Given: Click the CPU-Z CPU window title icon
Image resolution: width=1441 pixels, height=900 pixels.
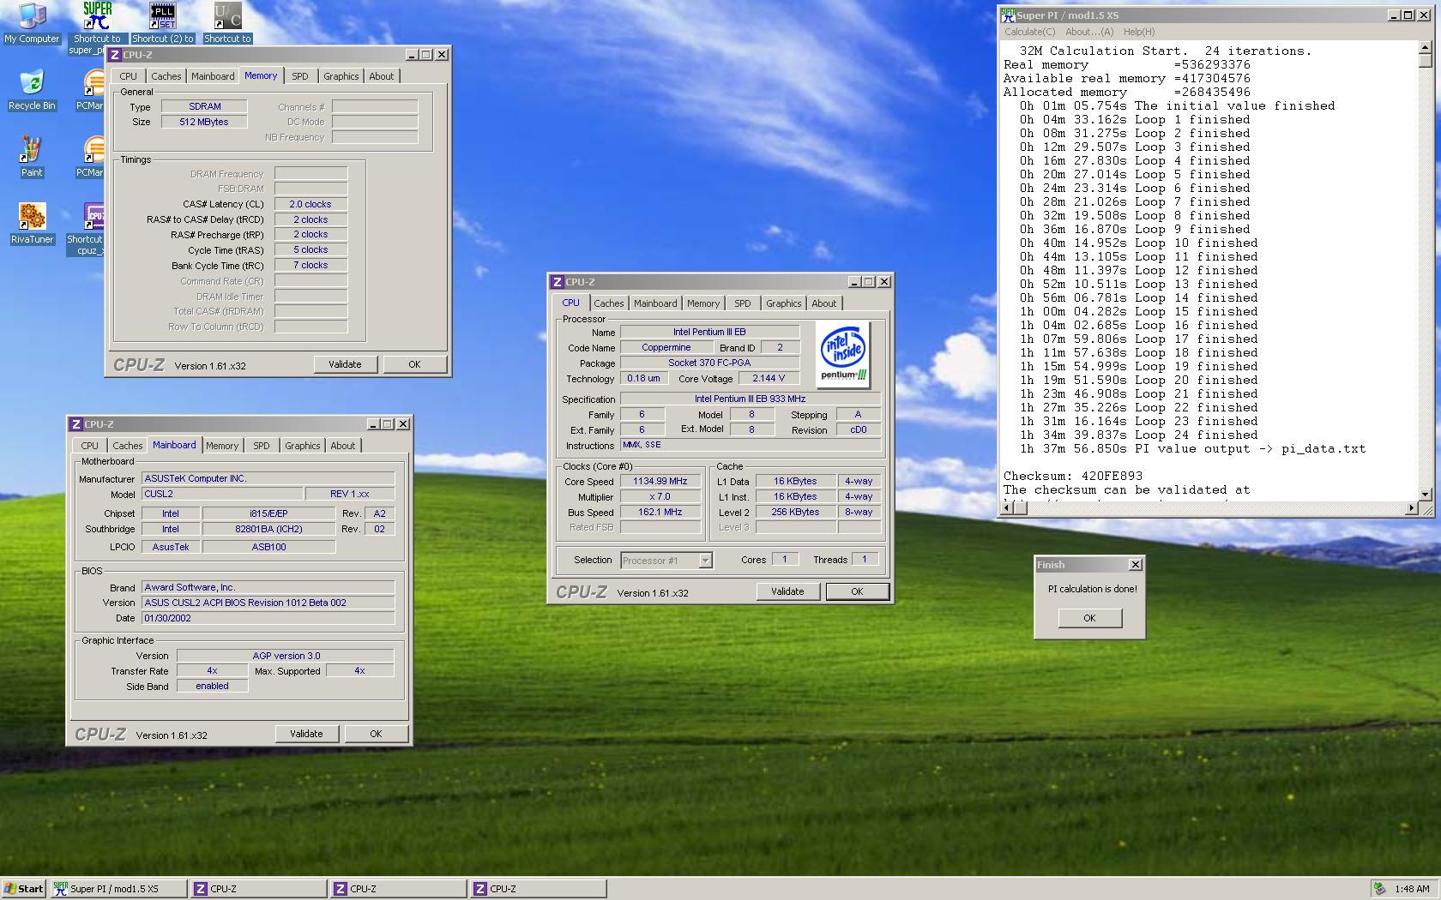Looking at the screenshot, I should [558, 282].
